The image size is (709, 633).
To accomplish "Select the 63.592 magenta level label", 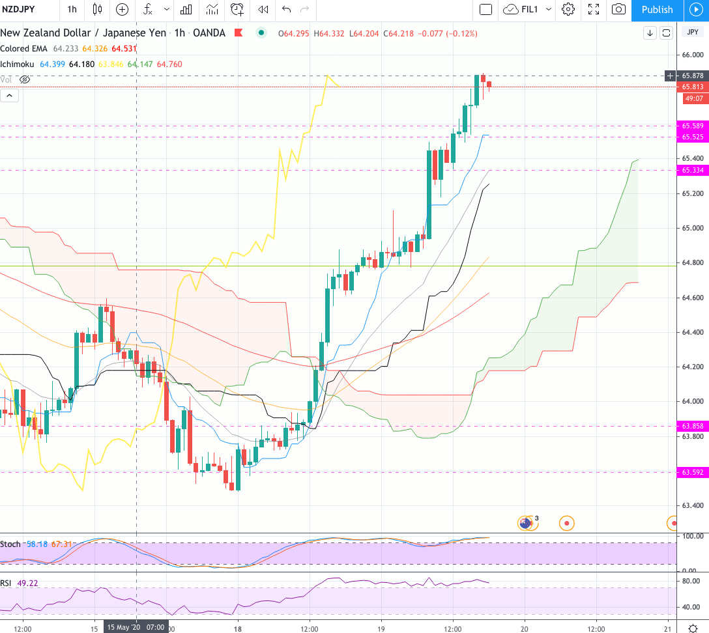I will (x=693, y=472).
